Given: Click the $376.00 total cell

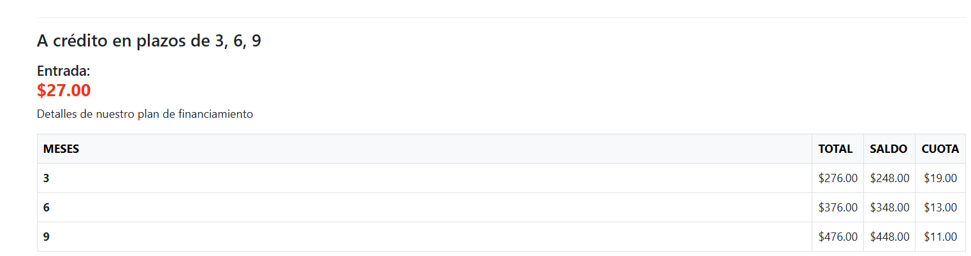Looking at the screenshot, I should click(838, 208).
